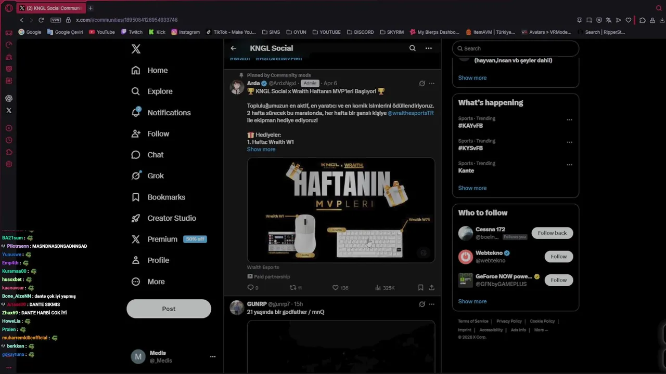
Task: Focus the X Search field
Action: [516, 48]
